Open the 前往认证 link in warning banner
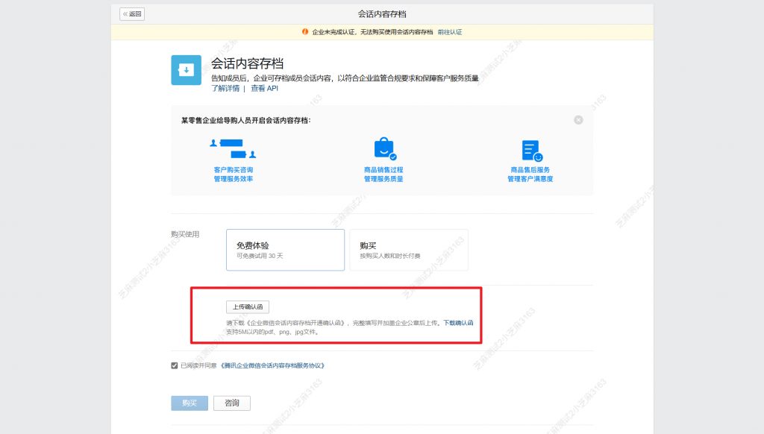Screen dimensions: 764x434 click(x=450, y=32)
